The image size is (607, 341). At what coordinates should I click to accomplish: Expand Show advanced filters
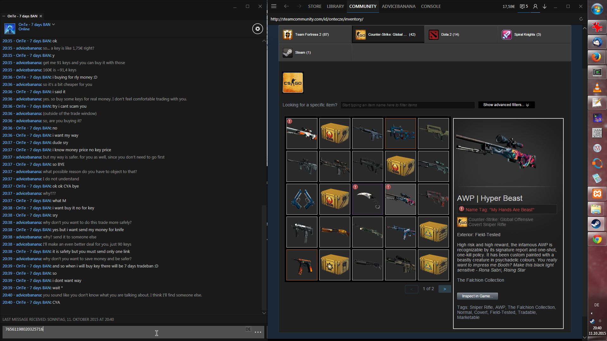[506, 105]
